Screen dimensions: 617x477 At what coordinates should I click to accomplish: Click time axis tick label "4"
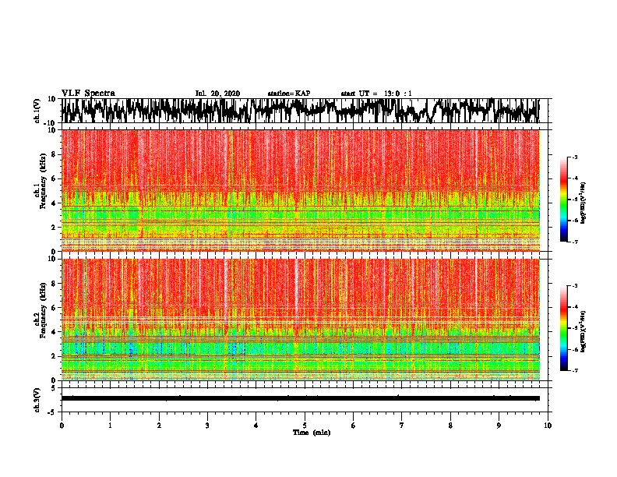point(256,426)
